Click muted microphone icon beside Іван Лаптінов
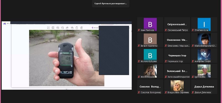 click(139, 30)
